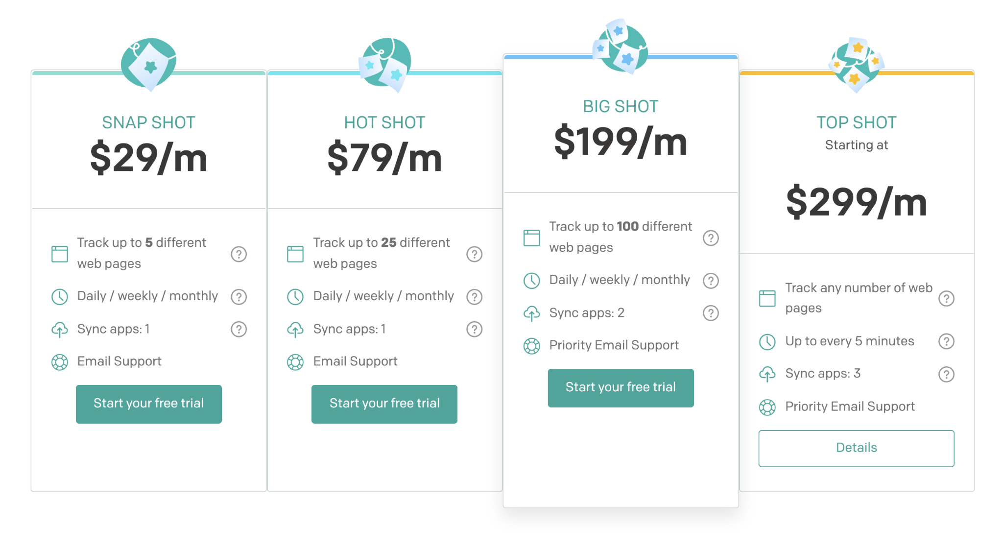Click help icon for Top Shot Sync apps: 3
Screen dimensions: 1003x548
click(x=946, y=374)
